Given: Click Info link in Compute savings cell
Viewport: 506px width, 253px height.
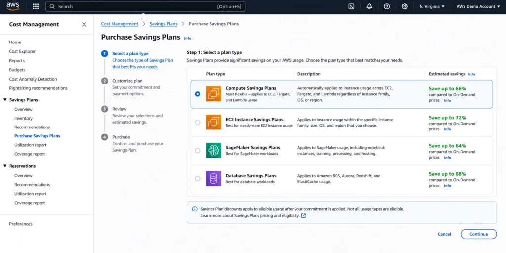Looking at the screenshot, I should [447, 101].
